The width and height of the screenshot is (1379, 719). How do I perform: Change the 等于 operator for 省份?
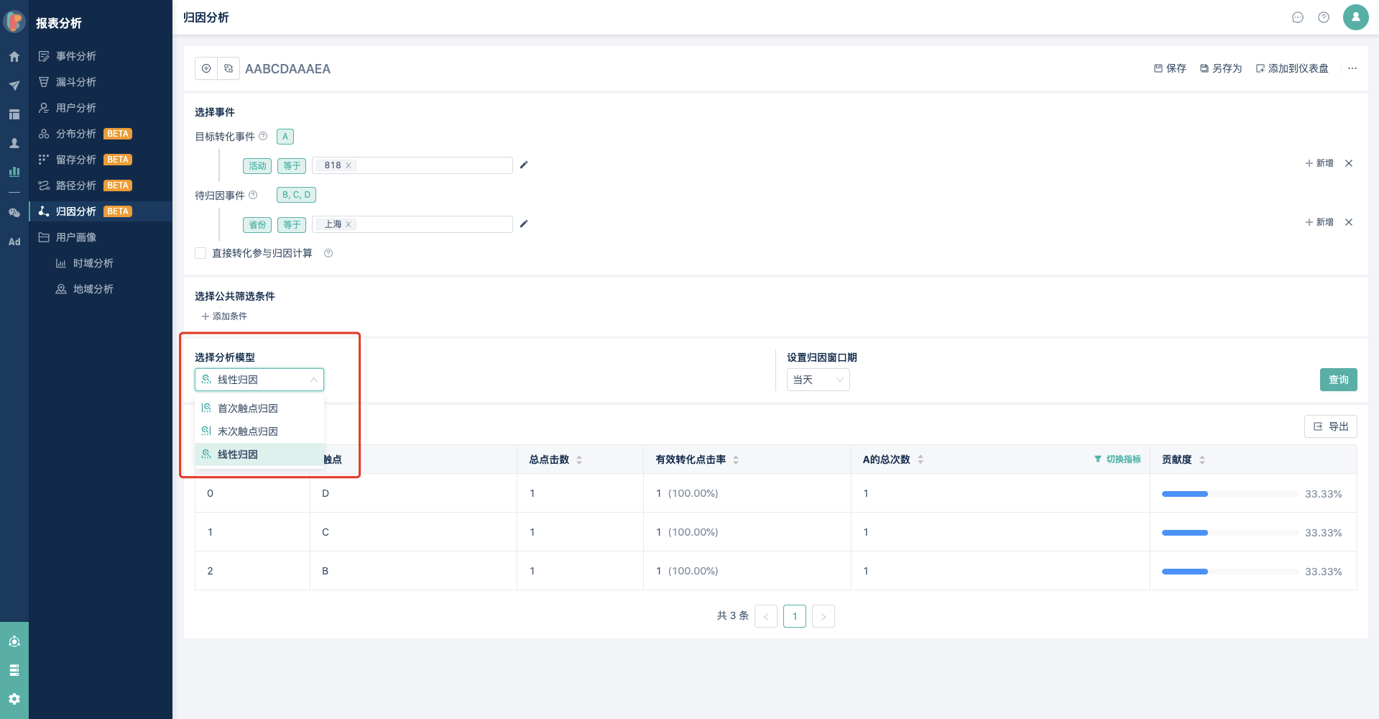tap(292, 225)
